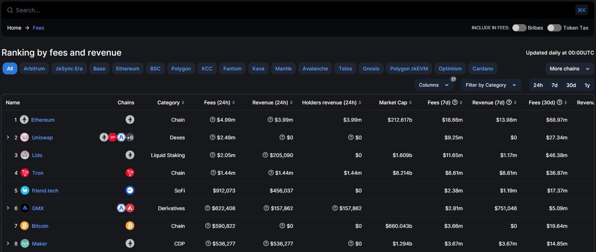Select the Arbitrum chain tab
This screenshot has width=596, height=252.
[34, 69]
